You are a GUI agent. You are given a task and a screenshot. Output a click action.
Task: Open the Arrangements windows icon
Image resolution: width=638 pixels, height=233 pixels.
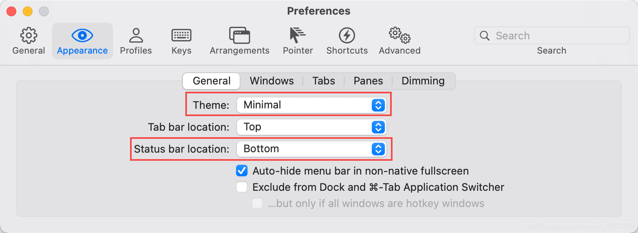pyautogui.click(x=239, y=35)
